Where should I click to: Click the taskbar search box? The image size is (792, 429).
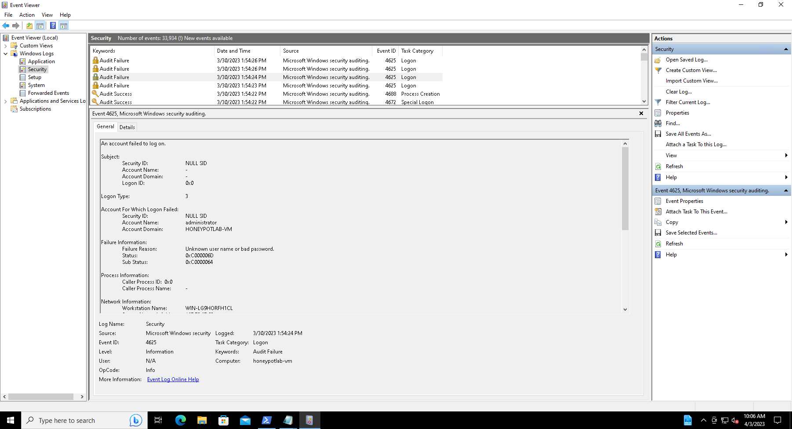[x=84, y=420]
